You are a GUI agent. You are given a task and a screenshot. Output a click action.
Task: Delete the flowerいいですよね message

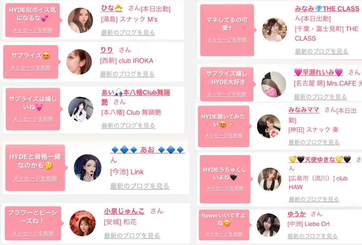point(224,234)
